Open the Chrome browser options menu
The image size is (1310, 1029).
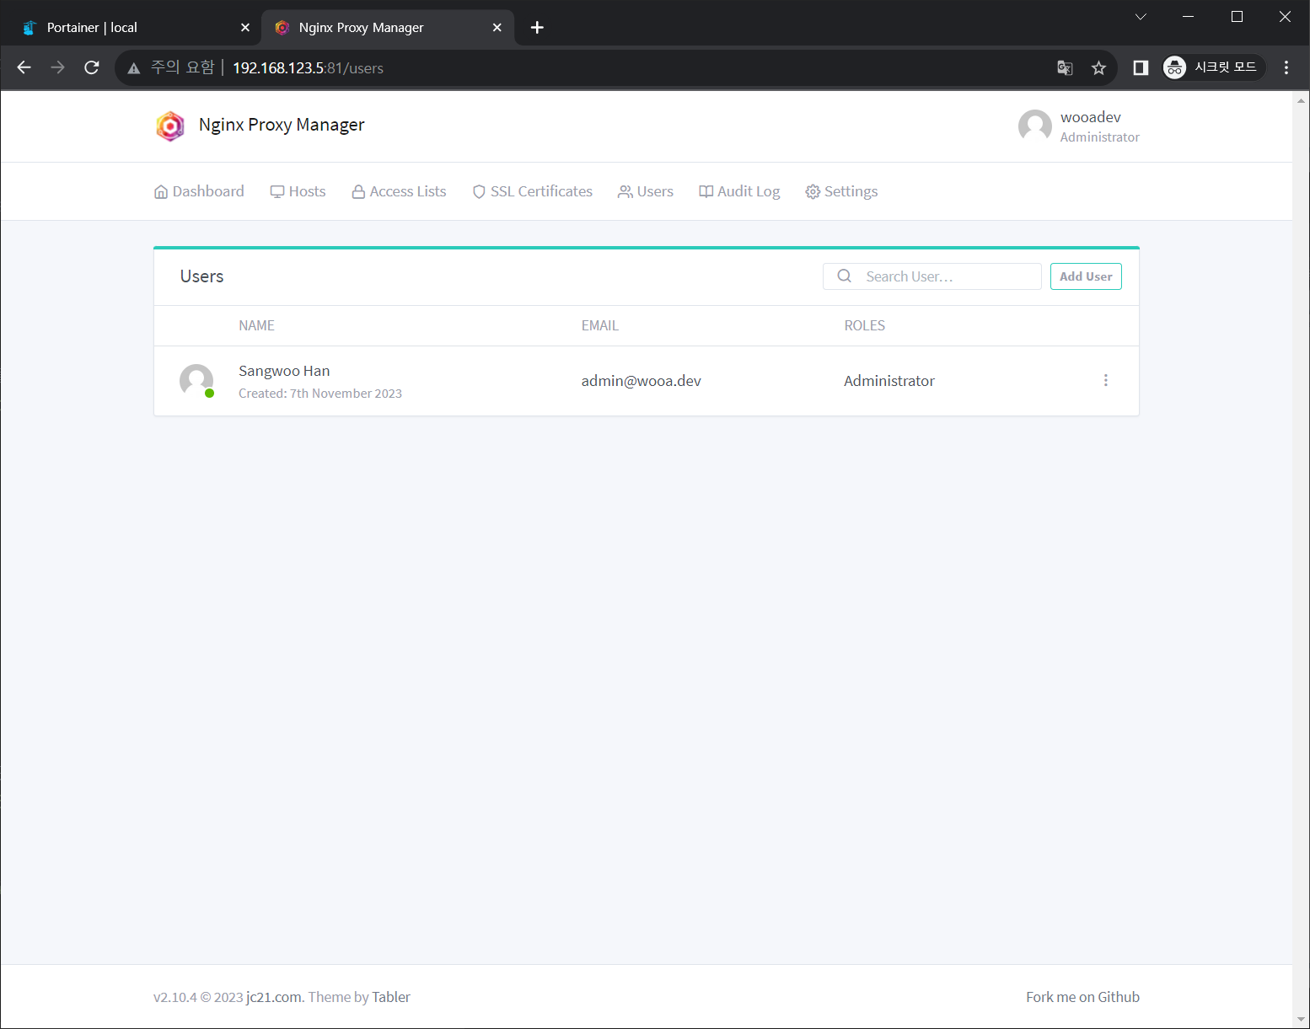click(1286, 67)
